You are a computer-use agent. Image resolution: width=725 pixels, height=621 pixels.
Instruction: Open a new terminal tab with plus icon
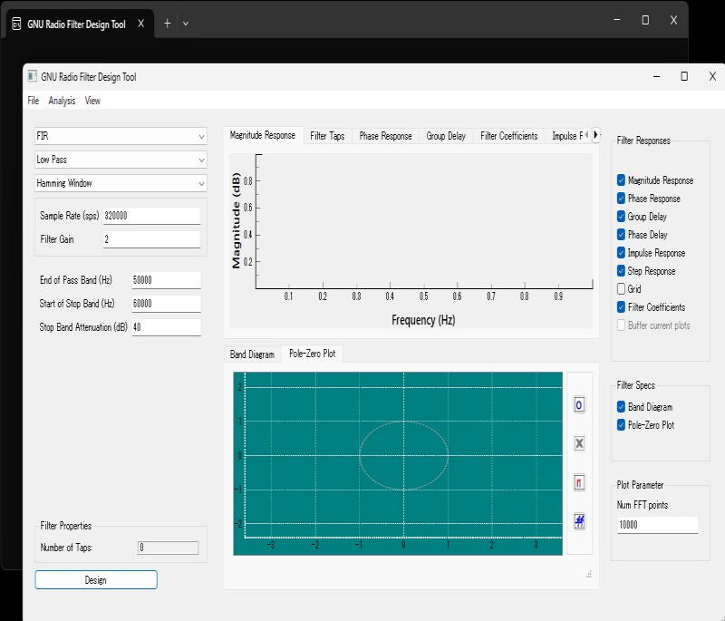[168, 24]
